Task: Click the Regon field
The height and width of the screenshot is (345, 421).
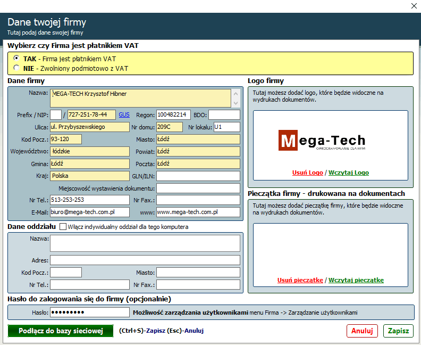Action: pyautogui.click(x=173, y=115)
